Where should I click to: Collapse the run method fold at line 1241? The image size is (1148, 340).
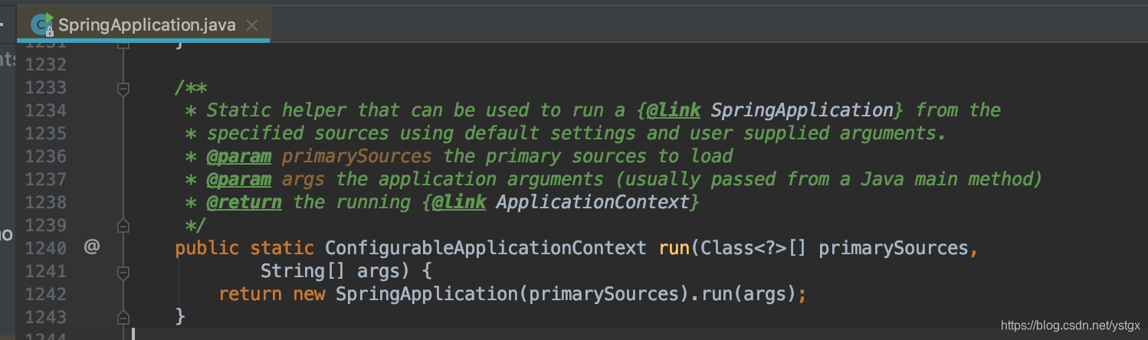pos(123,271)
